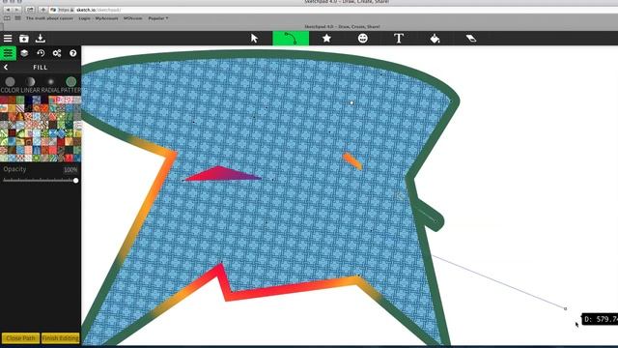Select the star shapes tool
This screenshot has width=618, height=348.
pos(326,39)
